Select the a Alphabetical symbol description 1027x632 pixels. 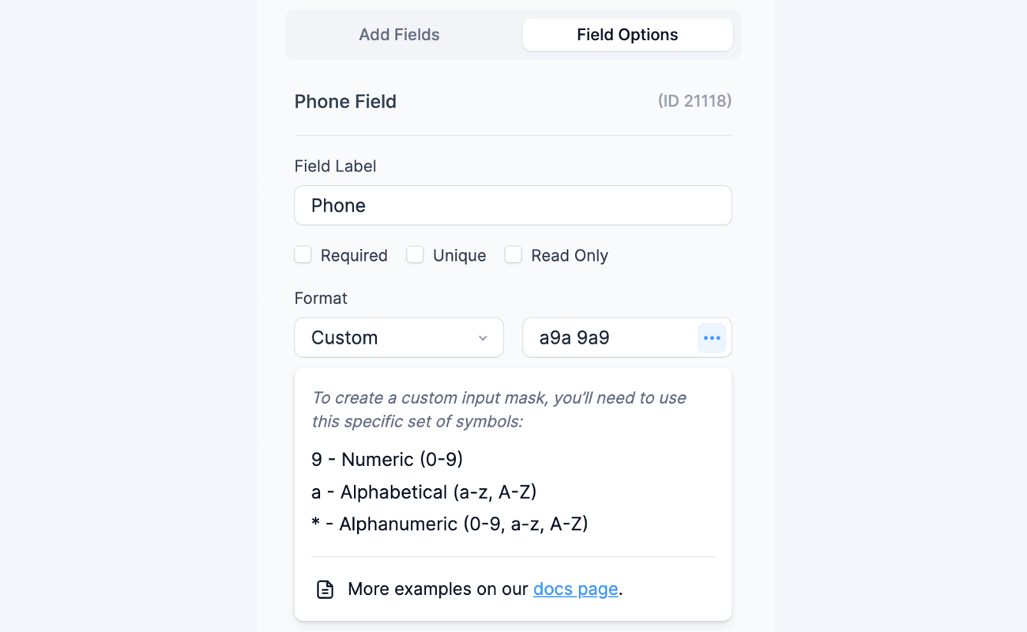(424, 491)
